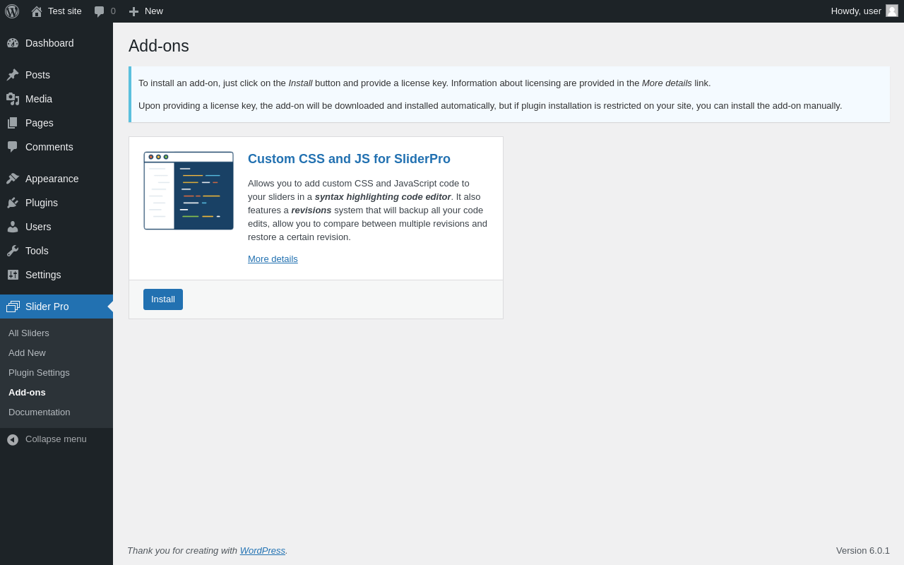This screenshot has width=904, height=565.
Task: Open the Comments menu label in sidebar
Action: pos(49,147)
